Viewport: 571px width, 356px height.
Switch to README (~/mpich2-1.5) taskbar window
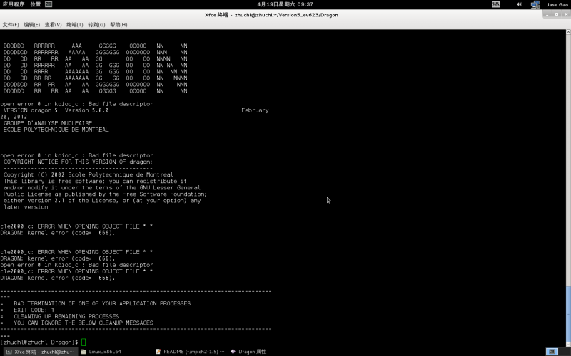pos(190,352)
